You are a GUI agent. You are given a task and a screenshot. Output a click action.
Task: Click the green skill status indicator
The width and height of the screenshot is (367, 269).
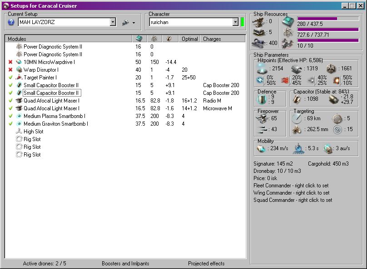tap(242, 22)
